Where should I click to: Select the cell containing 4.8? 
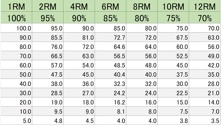click(48, 121)
